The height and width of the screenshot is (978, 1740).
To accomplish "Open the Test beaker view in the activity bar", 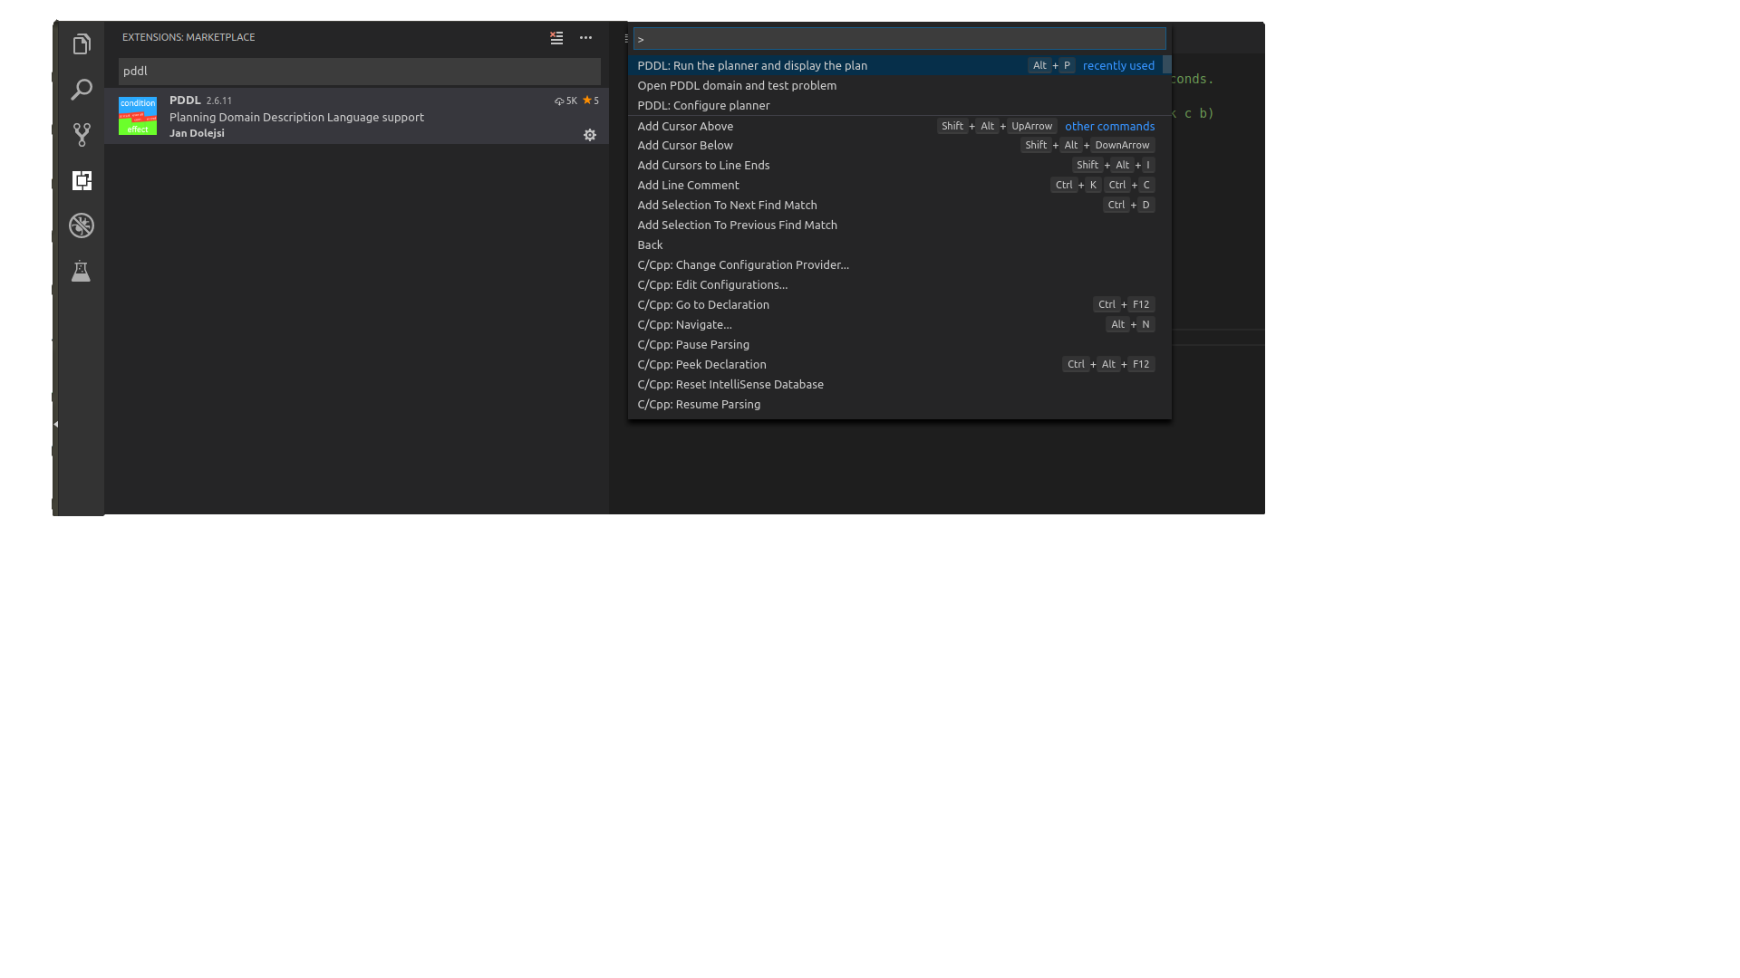I will 82,271.
